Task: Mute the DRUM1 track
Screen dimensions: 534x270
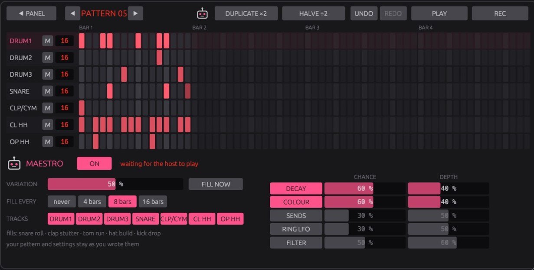Action: [48, 41]
